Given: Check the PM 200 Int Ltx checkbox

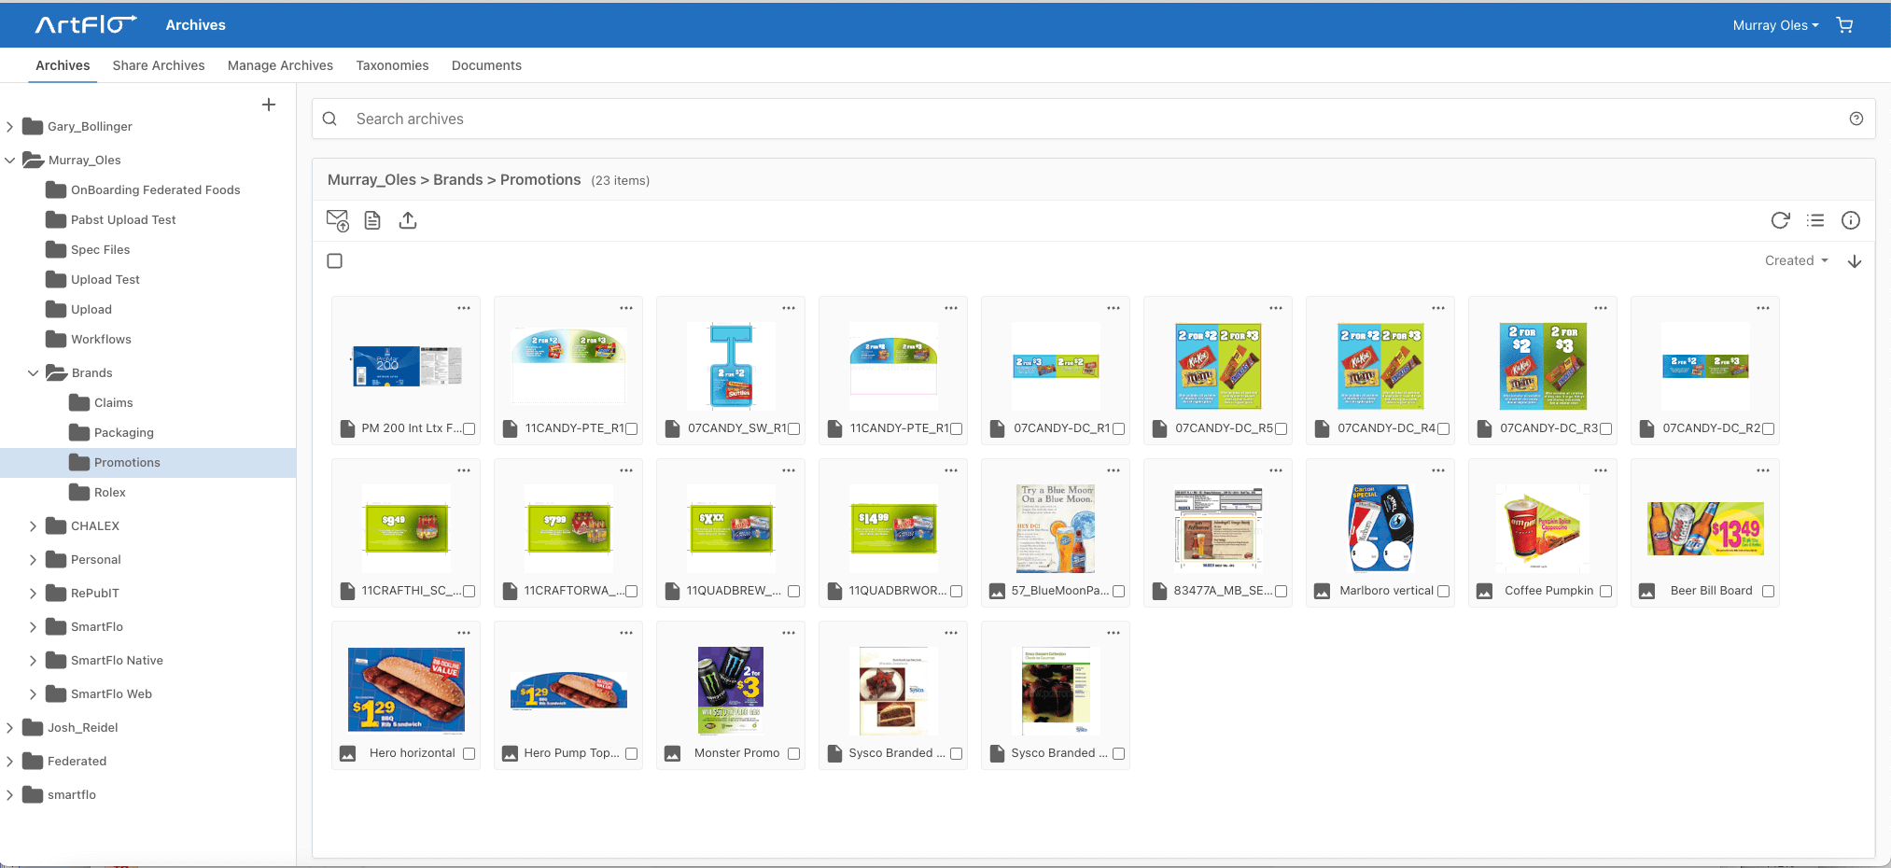Looking at the screenshot, I should point(469,429).
